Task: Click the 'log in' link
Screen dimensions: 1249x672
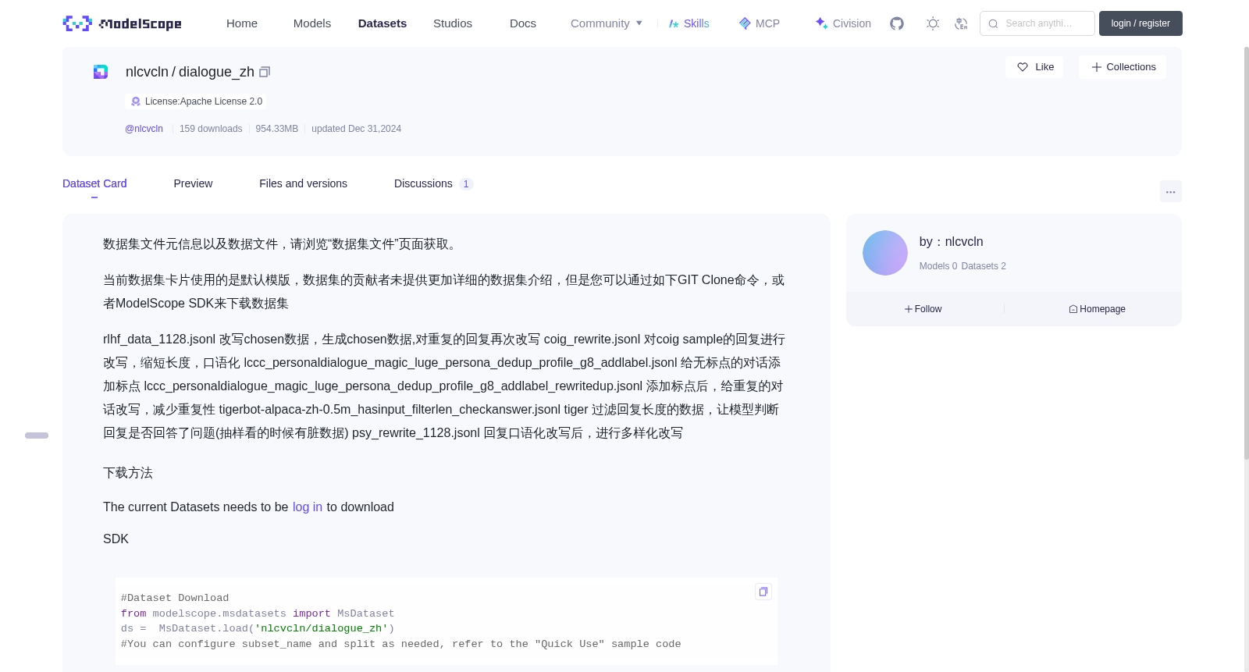Action: pos(308,507)
